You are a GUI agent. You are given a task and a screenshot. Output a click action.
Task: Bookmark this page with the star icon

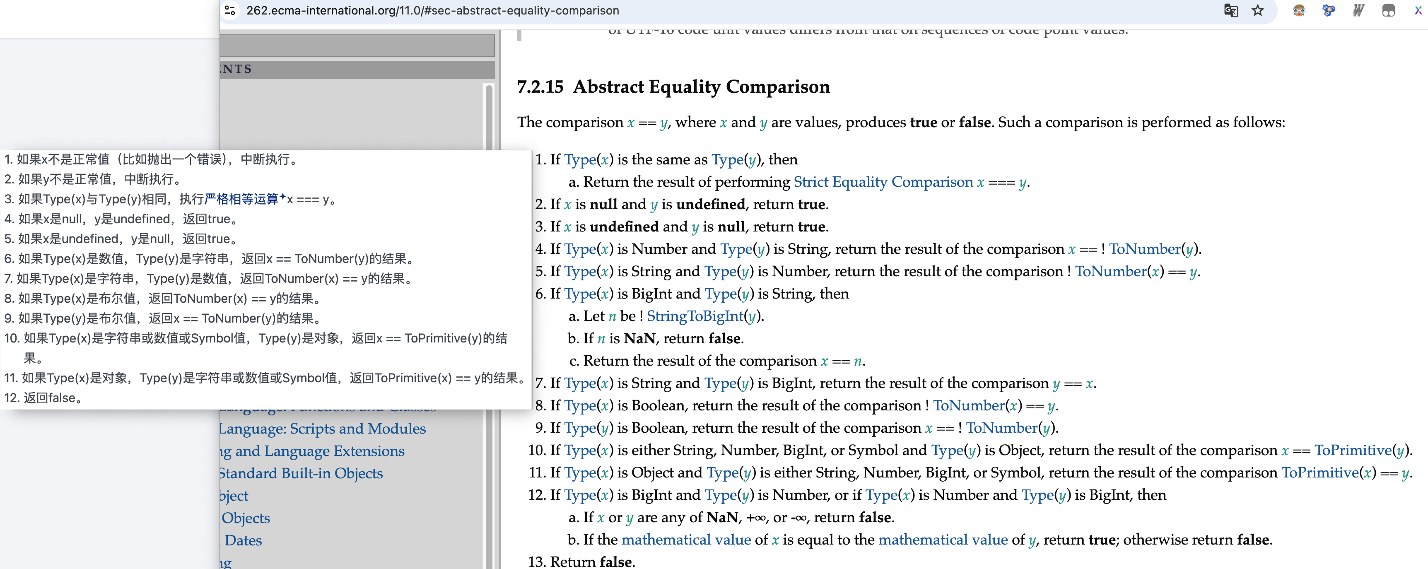point(1258,10)
